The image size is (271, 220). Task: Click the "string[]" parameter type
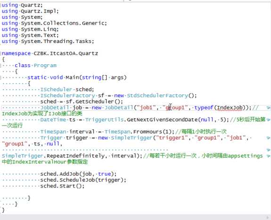tap(95, 77)
